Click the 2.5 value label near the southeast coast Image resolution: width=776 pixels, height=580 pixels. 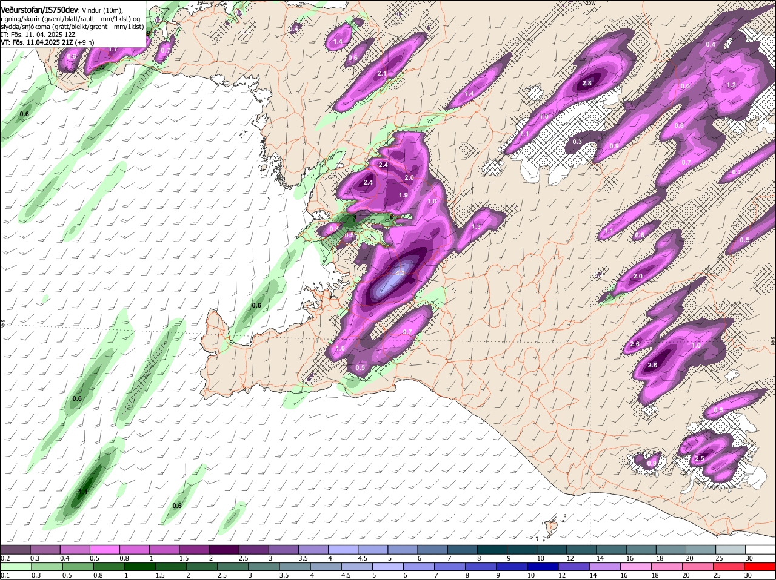[700, 458]
